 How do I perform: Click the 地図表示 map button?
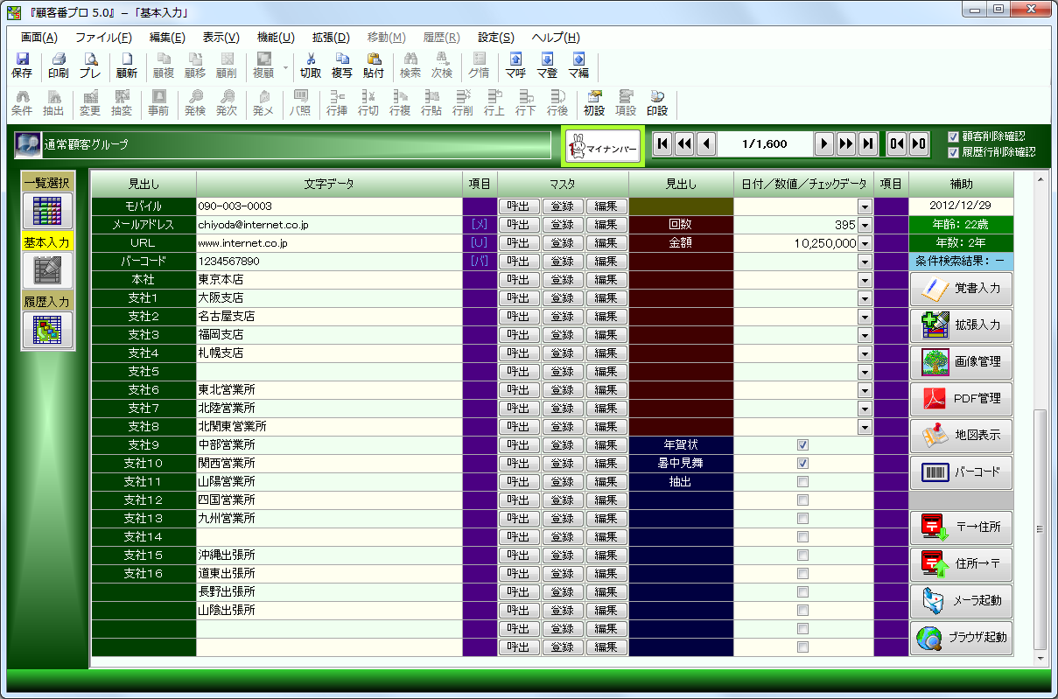[961, 435]
